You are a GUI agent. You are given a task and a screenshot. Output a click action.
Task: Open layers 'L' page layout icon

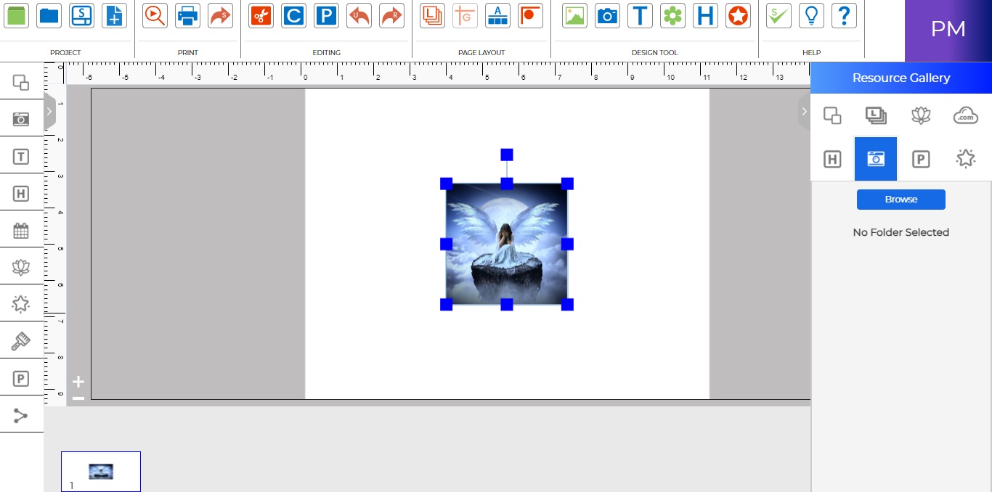(432, 15)
